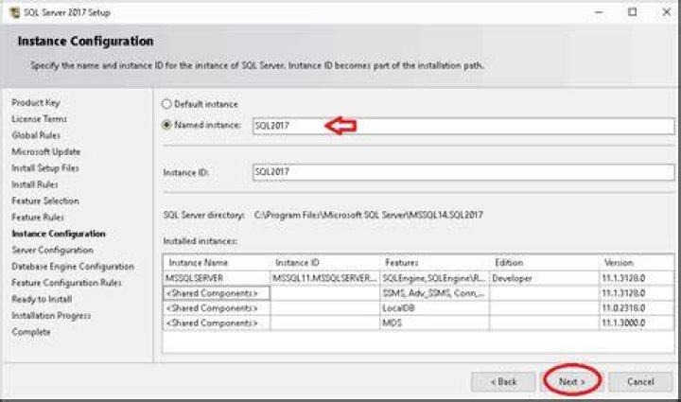The height and width of the screenshot is (402, 681).
Task: Minimize the SQL Server 2017 Setup window
Action: click(599, 12)
